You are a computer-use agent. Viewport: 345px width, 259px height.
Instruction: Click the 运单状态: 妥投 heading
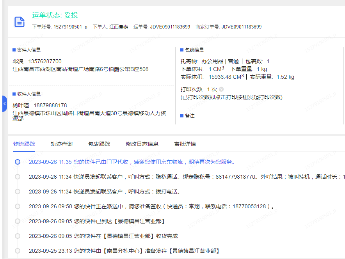coord(55,15)
